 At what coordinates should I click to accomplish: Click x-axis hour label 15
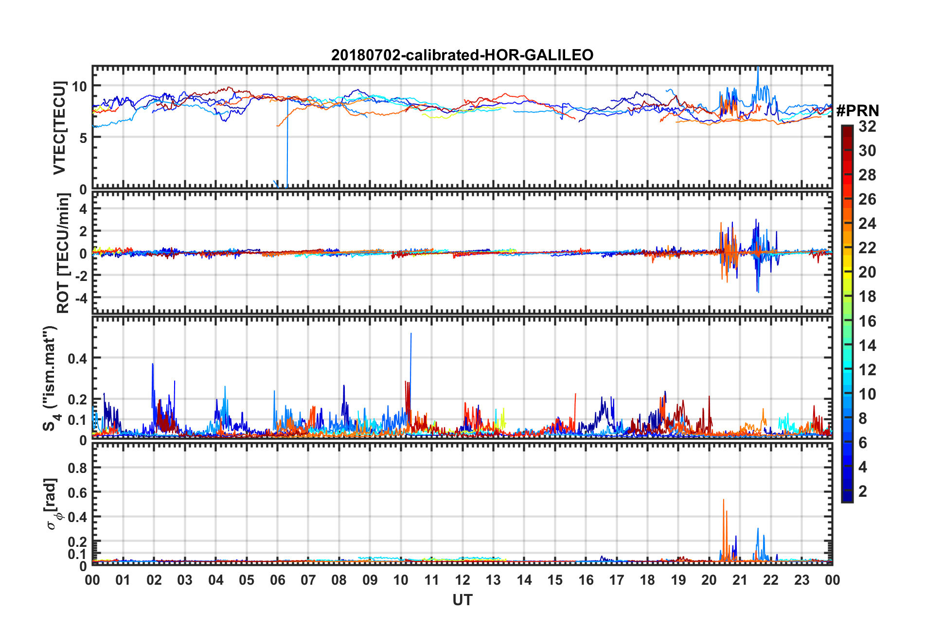tap(555, 580)
